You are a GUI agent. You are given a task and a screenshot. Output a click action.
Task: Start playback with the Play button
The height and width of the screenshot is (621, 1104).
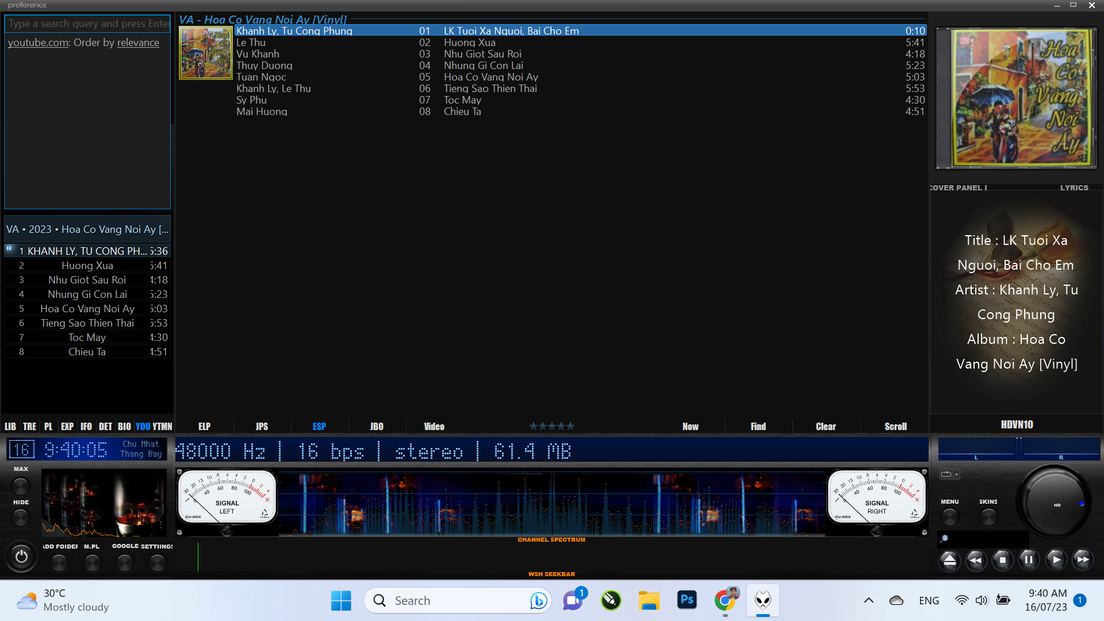click(1056, 559)
